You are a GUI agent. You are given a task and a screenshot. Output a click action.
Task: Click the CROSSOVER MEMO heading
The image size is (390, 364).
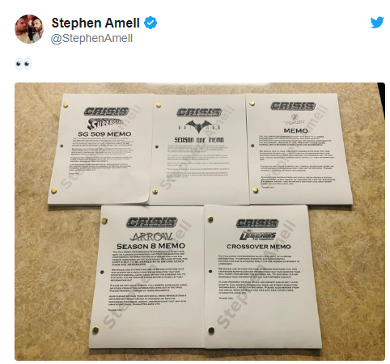pyautogui.click(x=259, y=247)
